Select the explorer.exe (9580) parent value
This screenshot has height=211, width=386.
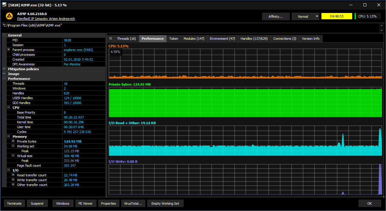pyautogui.click(x=78, y=50)
